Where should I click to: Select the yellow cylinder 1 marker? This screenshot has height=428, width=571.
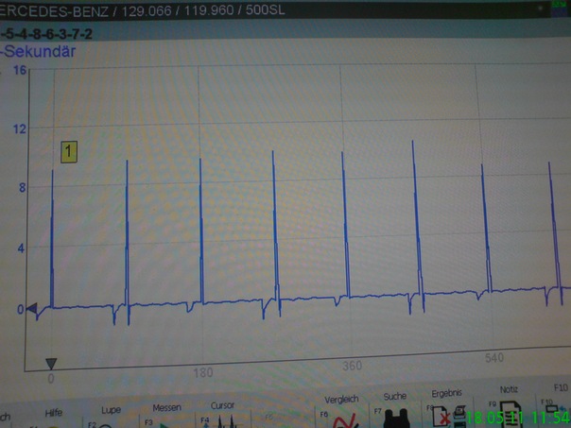click(69, 152)
